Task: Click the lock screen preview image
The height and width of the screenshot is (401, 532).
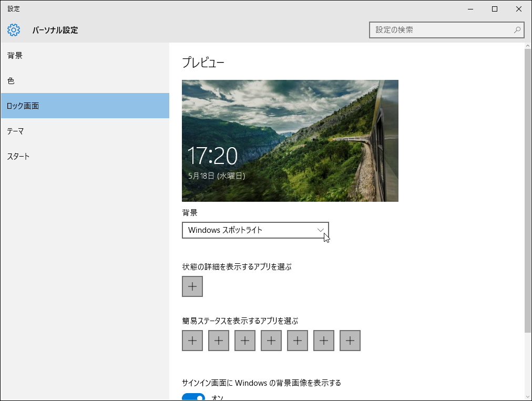Action: click(290, 140)
